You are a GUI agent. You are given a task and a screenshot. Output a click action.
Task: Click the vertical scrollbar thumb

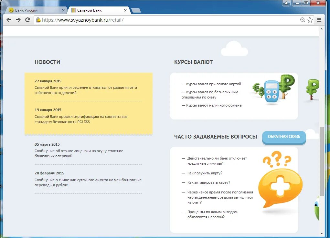point(322,161)
